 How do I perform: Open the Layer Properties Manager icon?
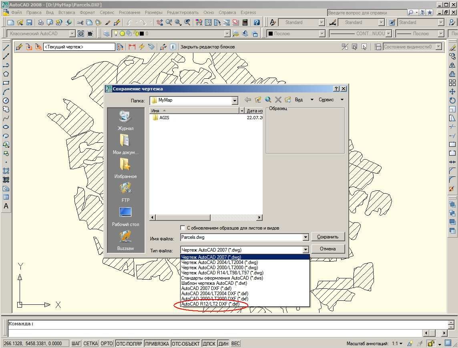point(106,34)
